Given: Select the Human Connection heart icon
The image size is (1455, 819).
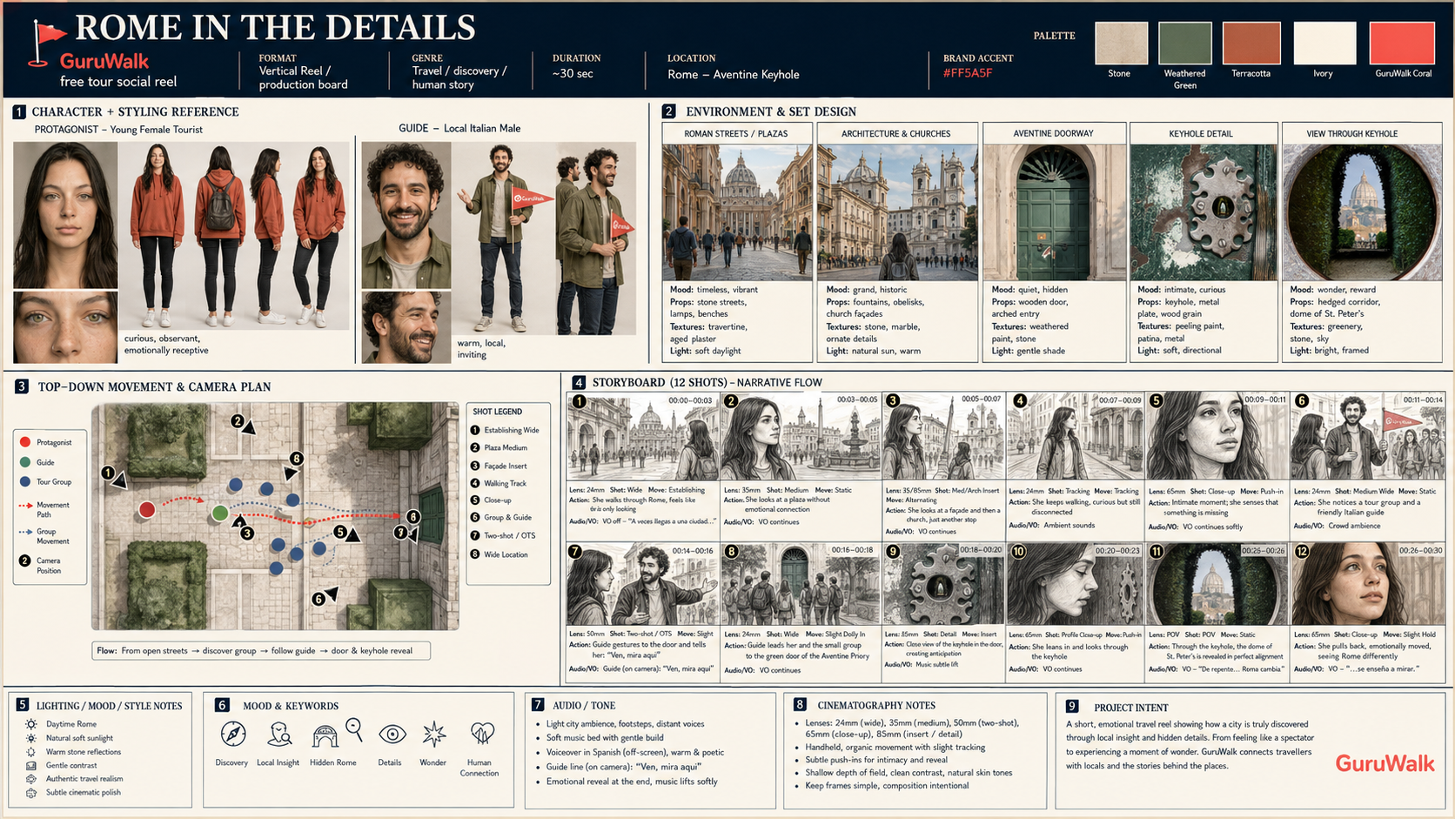Looking at the screenshot, I should coord(481,735).
